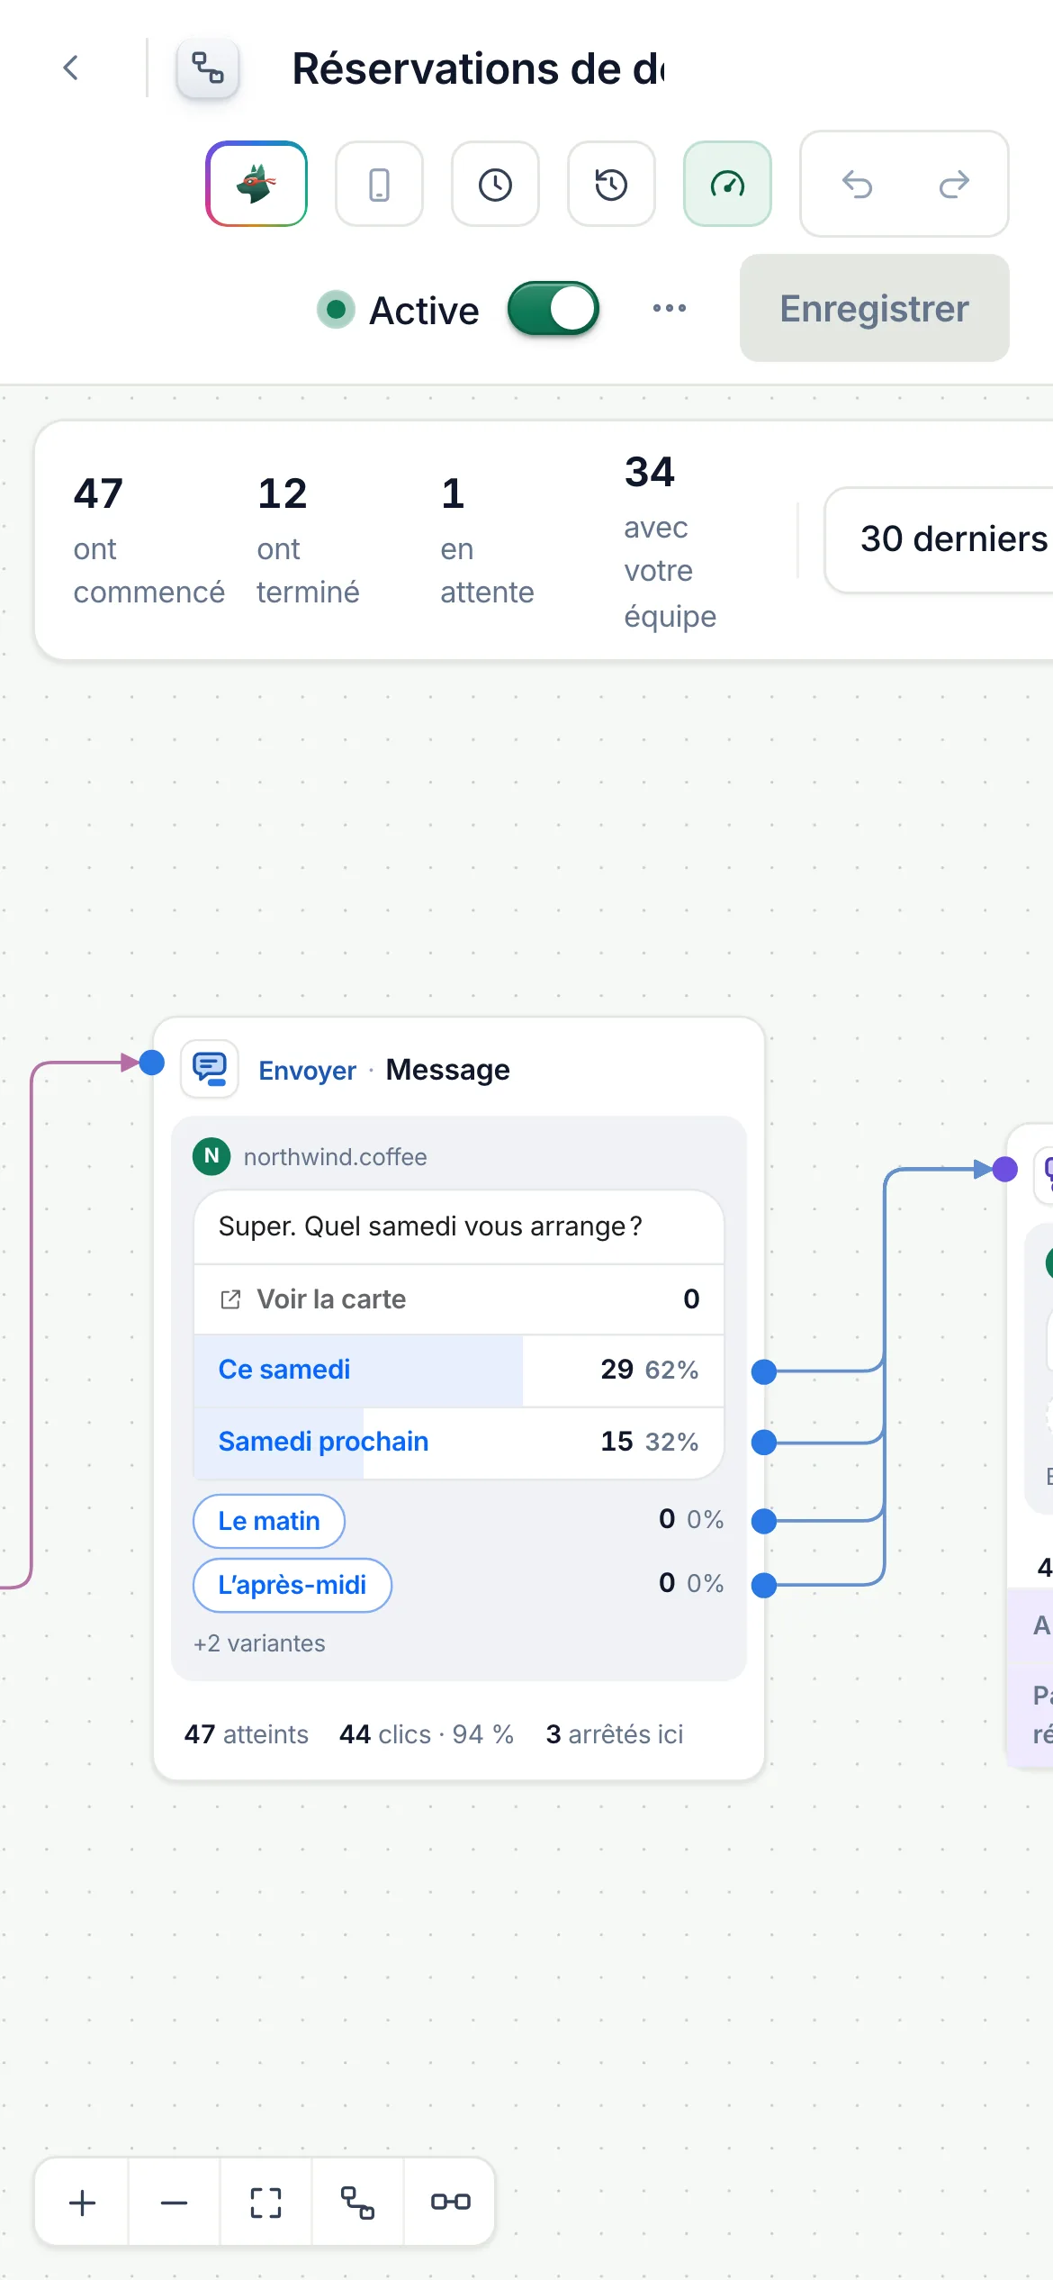Open the mobile preview phone icon

coord(379,184)
